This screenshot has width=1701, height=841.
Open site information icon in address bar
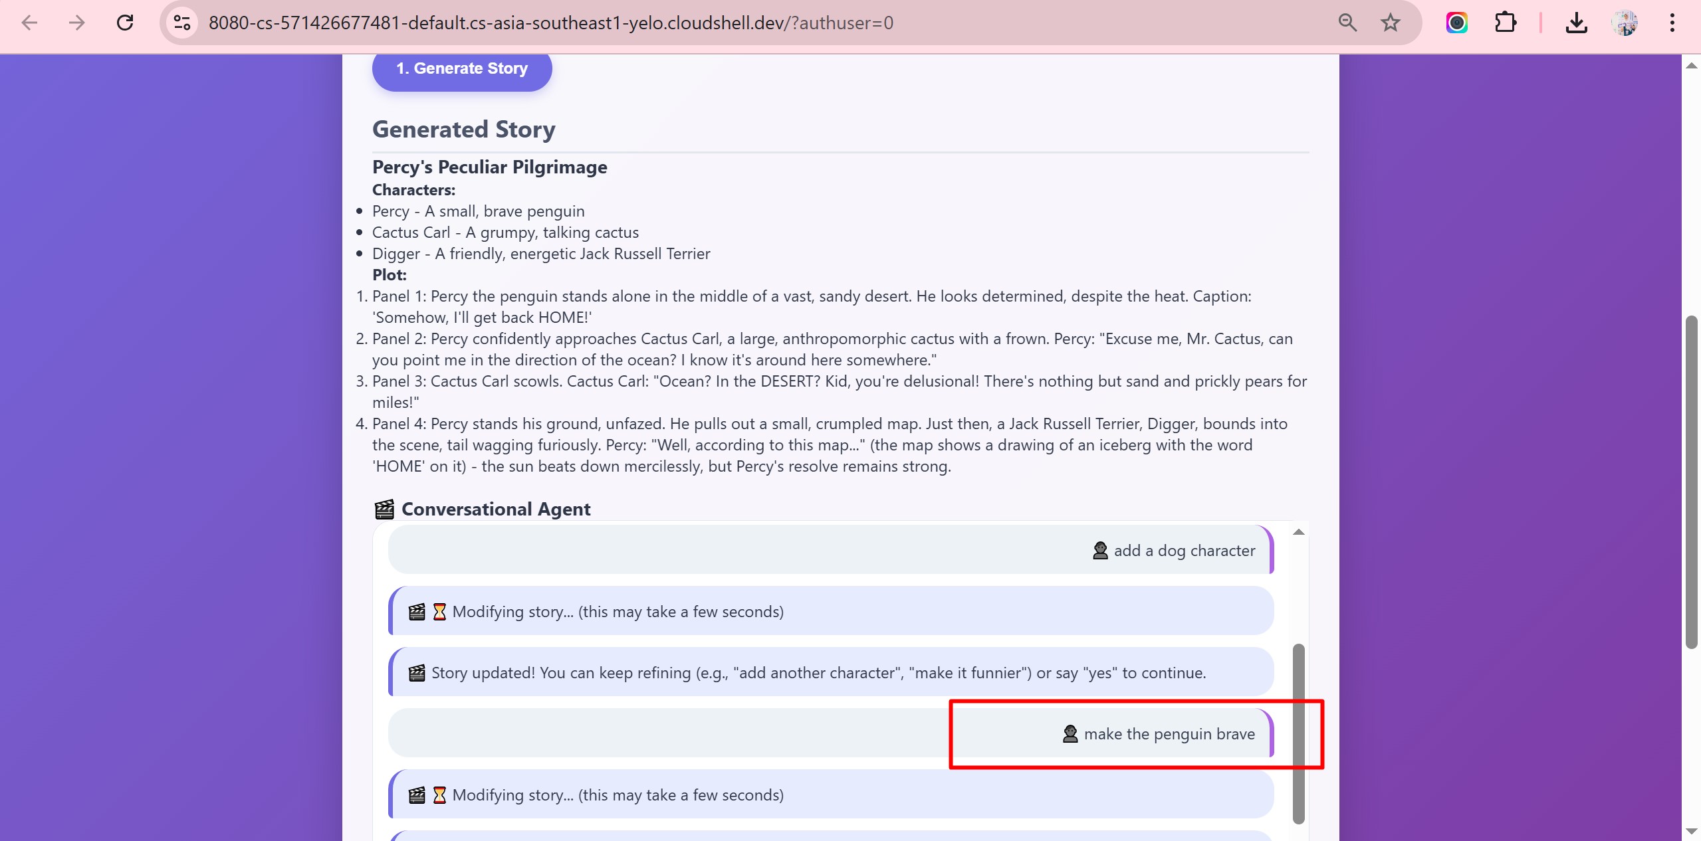181,23
